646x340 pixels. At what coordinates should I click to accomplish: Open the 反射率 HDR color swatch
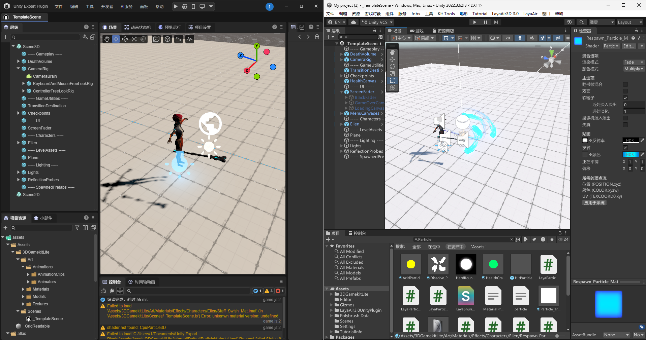coord(630,140)
